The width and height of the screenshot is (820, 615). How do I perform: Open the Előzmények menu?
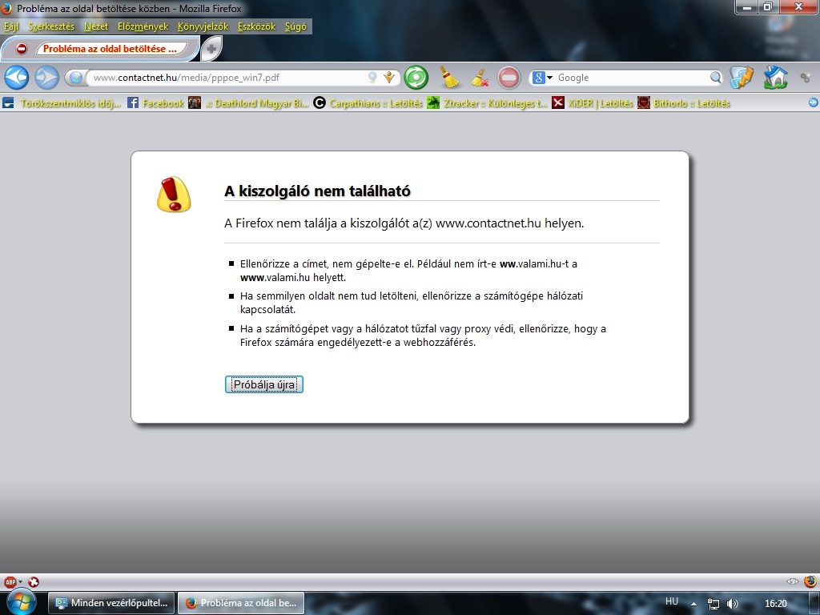pyautogui.click(x=143, y=26)
